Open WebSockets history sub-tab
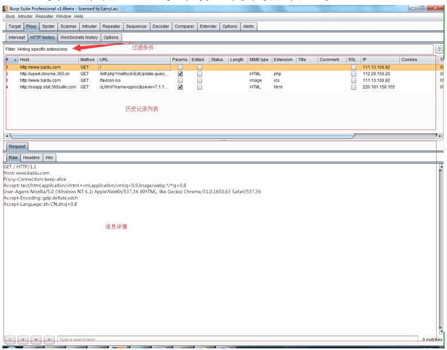 [x=79, y=37]
